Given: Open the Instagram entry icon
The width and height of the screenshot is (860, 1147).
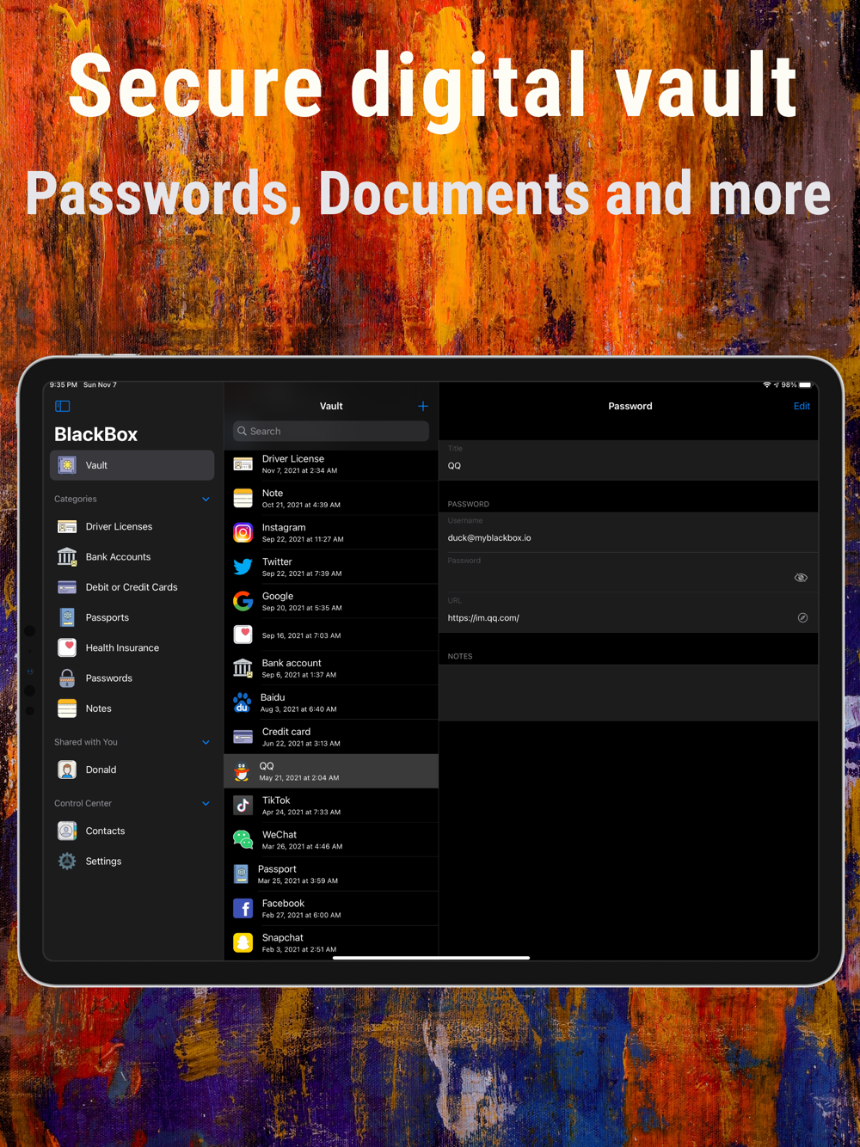Looking at the screenshot, I should [243, 532].
